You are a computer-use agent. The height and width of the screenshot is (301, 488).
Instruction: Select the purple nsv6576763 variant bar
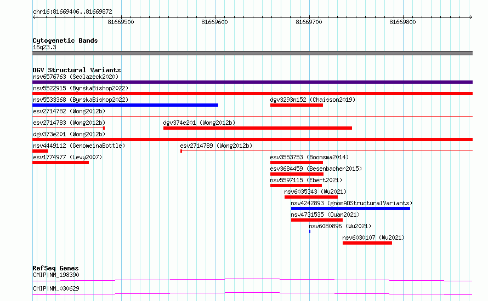pos(252,82)
